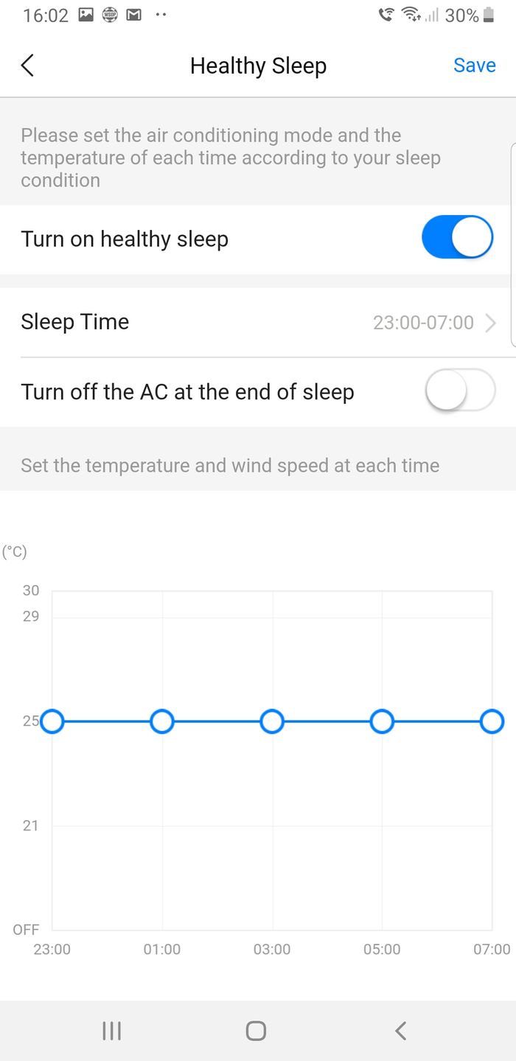The image size is (516, 1061).
Task: Tap the Gmail notification icon in the status bar
Action: tap(133, 15)
